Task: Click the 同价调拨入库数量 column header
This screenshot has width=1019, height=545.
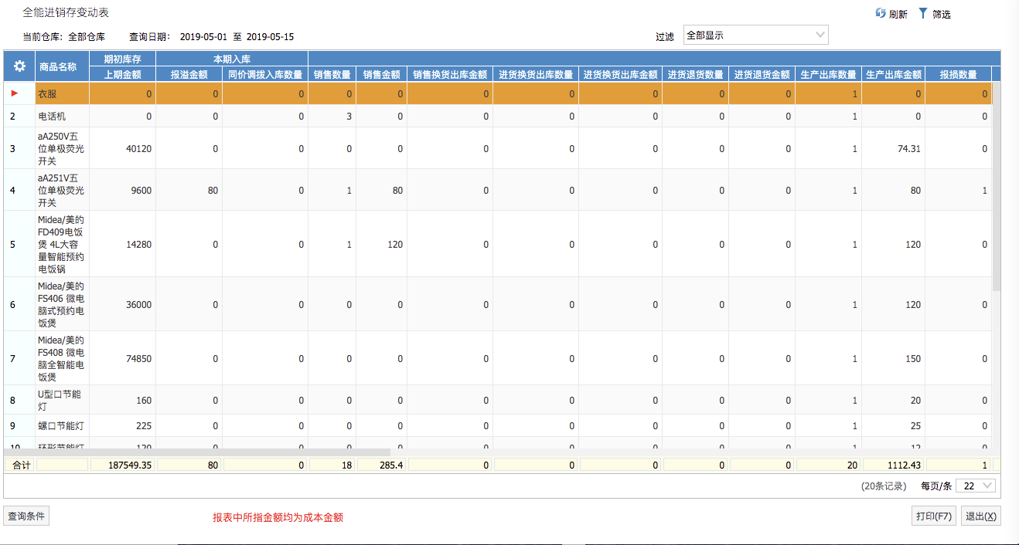Action: (x=265, y=74)
